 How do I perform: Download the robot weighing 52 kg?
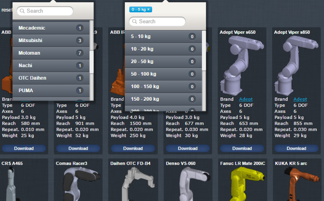click(x=78, y=148)
